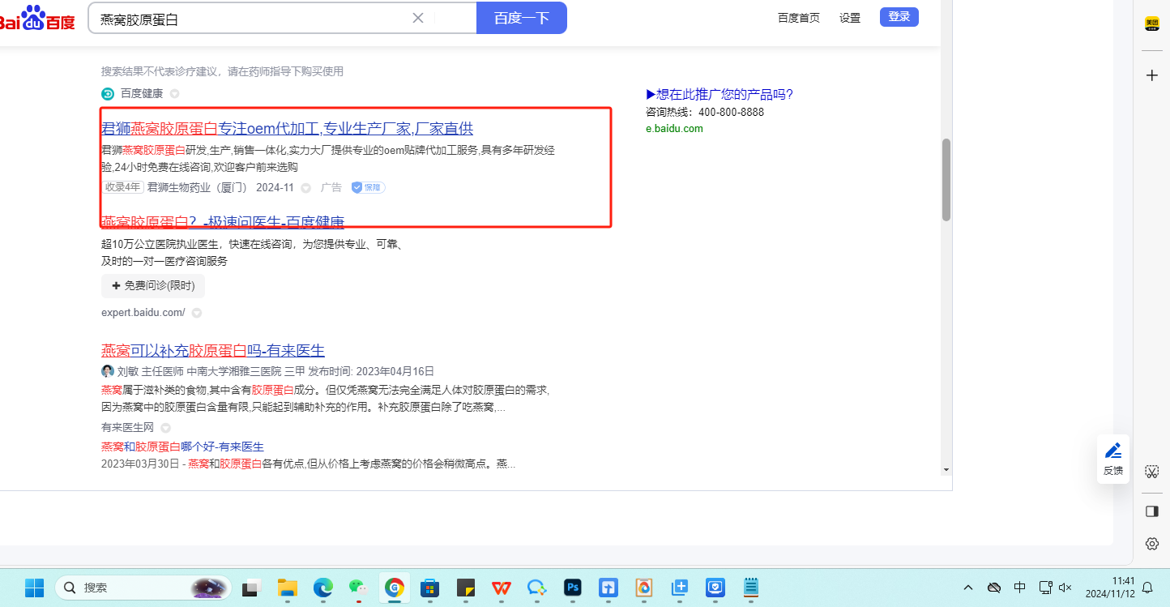Open 百度首页 in the top navigation
The image size is (1170, 607).
(x=798, y=18)
